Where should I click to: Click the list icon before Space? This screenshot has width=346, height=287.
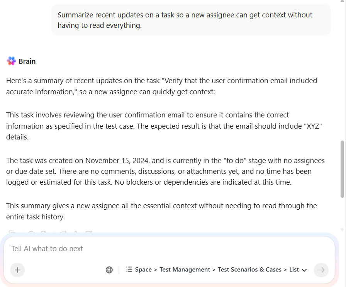129,270
